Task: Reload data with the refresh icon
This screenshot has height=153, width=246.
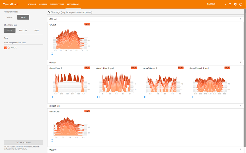Action: (x=230, y=4)
